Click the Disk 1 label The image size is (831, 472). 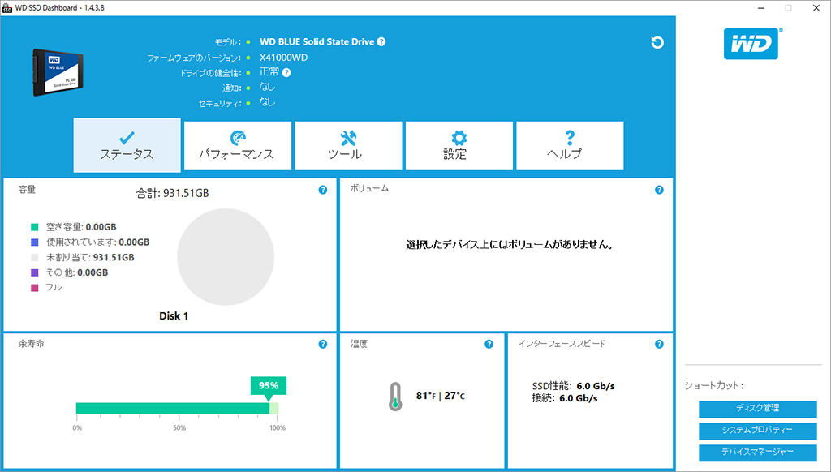[174, 315]
